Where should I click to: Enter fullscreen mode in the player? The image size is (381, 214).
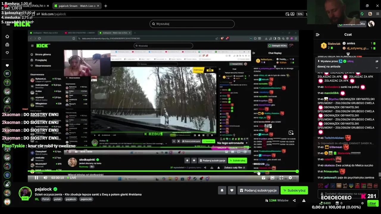[x=281, y=178]
